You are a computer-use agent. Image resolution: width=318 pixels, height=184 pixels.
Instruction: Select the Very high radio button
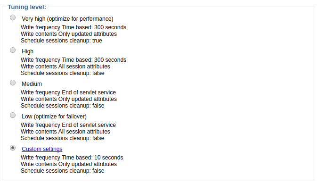[13, 17]
